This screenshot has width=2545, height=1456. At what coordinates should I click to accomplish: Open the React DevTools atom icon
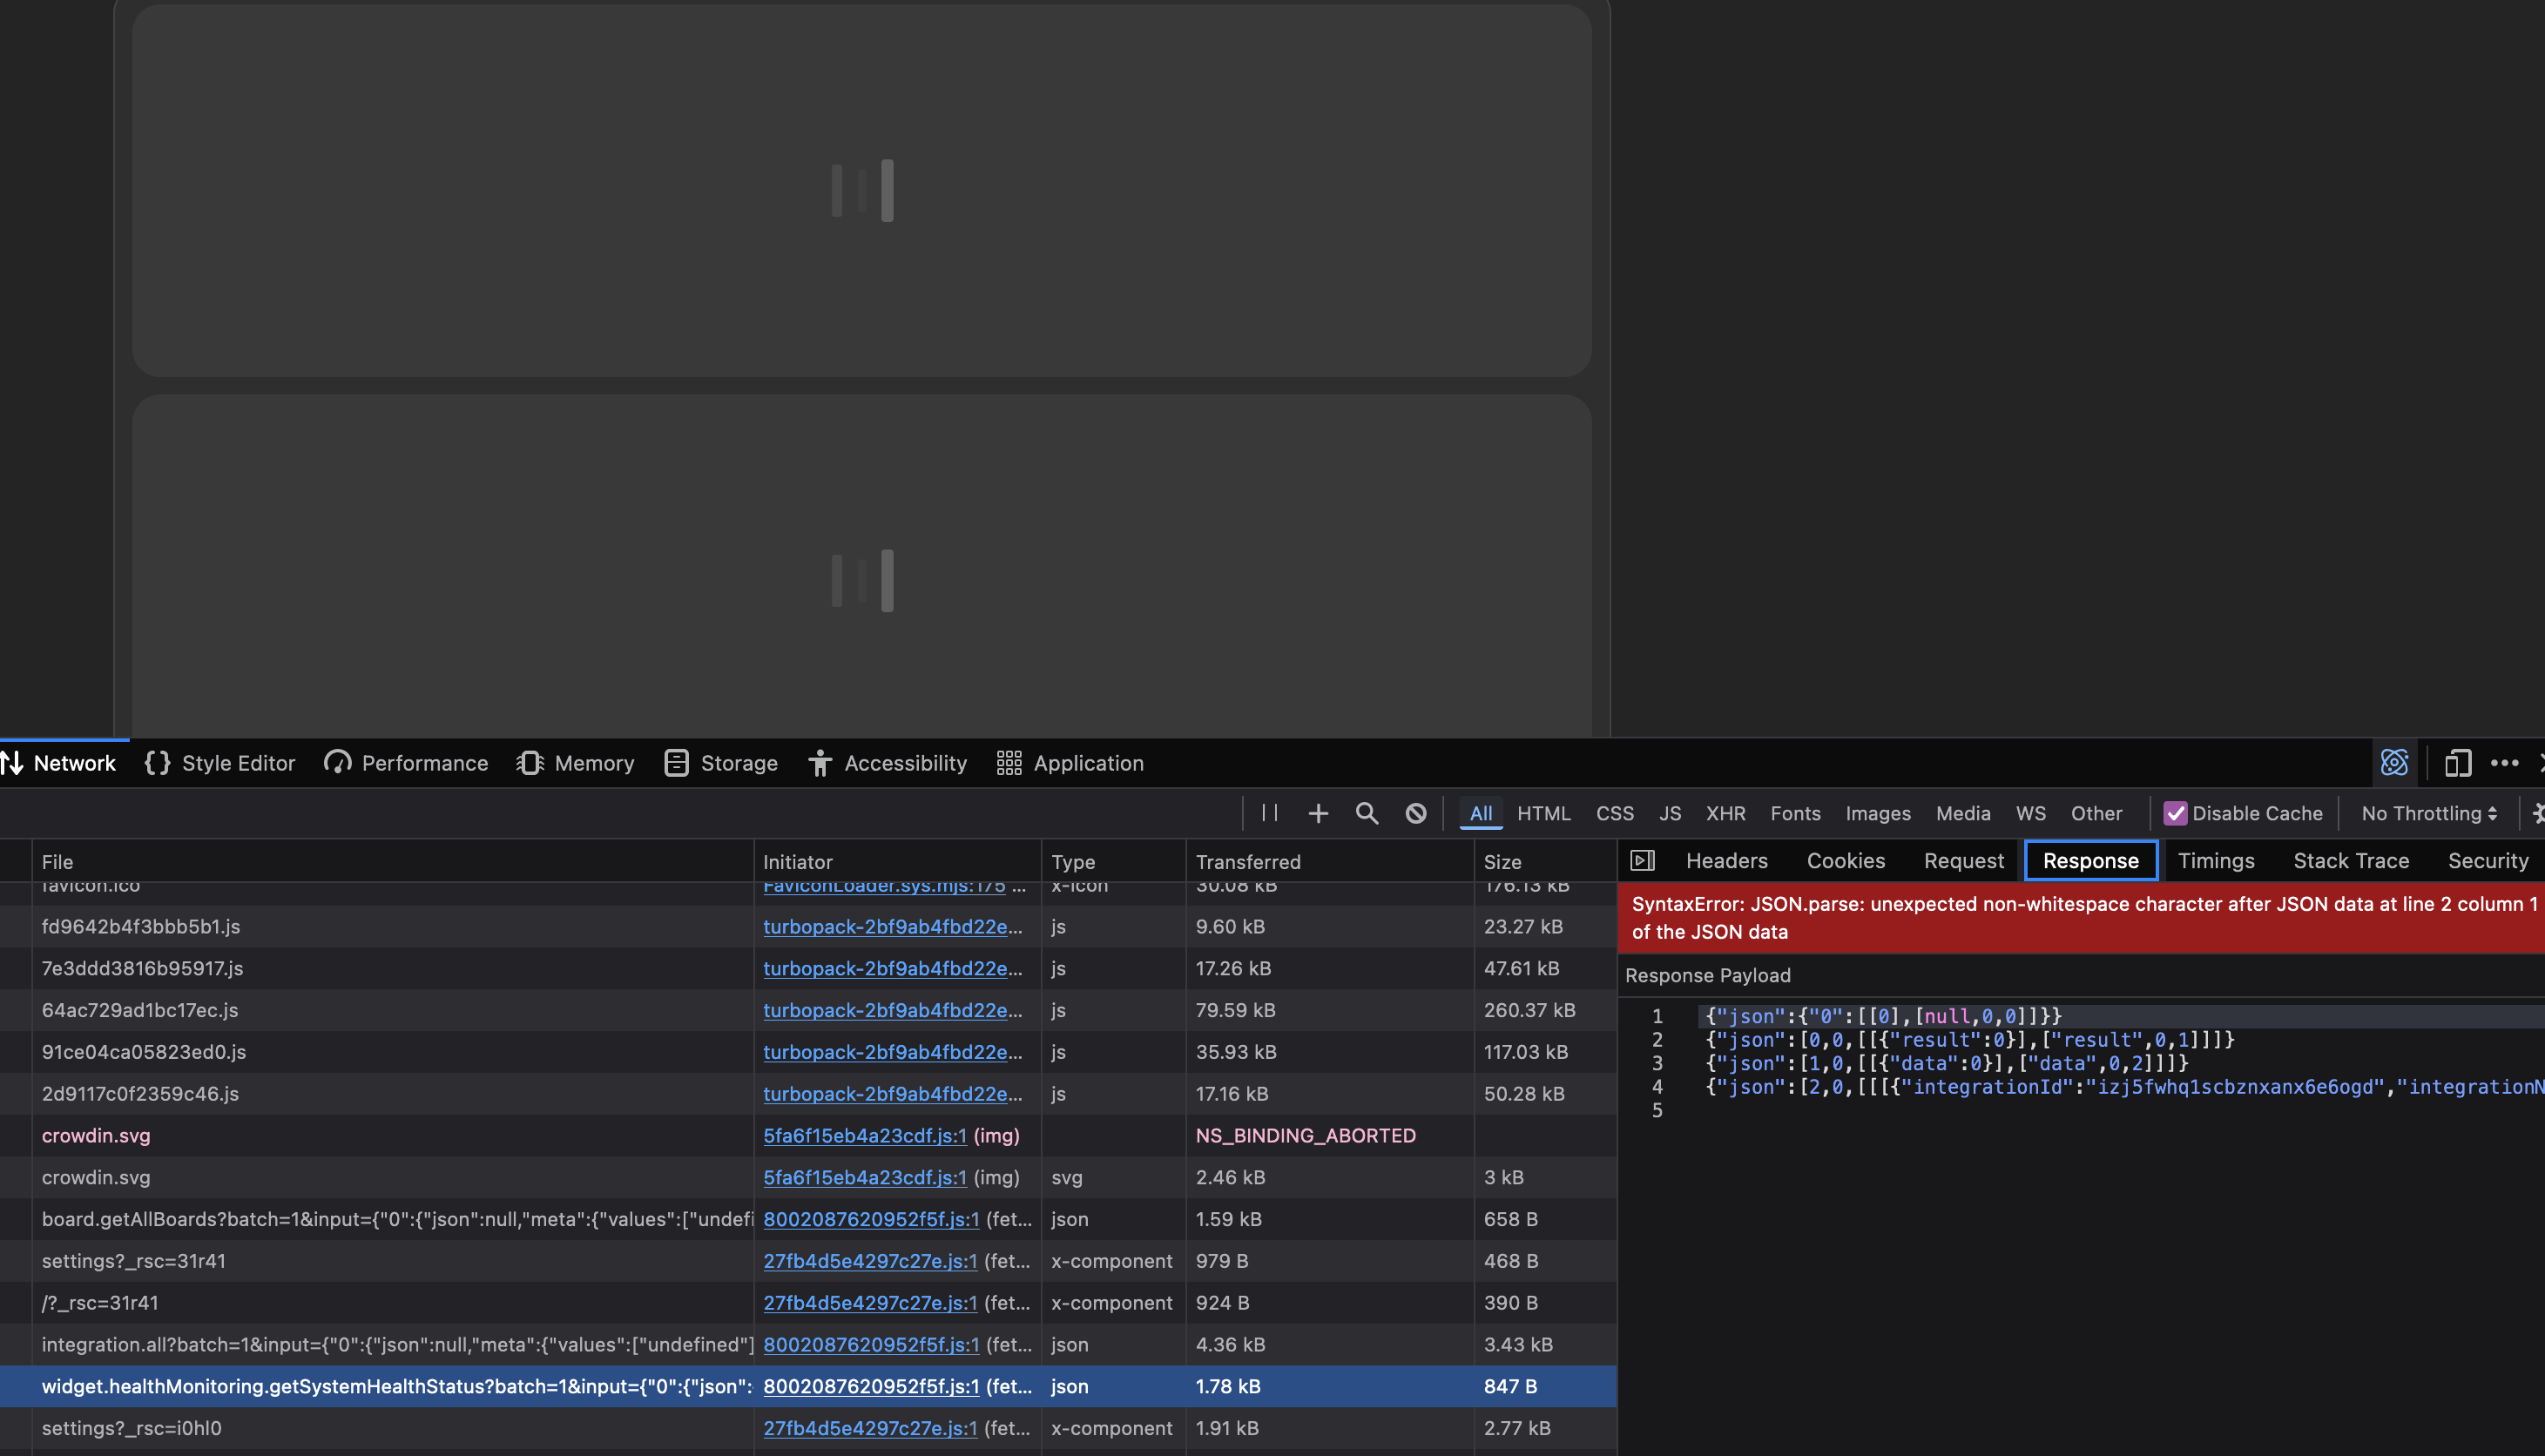pos(2394,763)
